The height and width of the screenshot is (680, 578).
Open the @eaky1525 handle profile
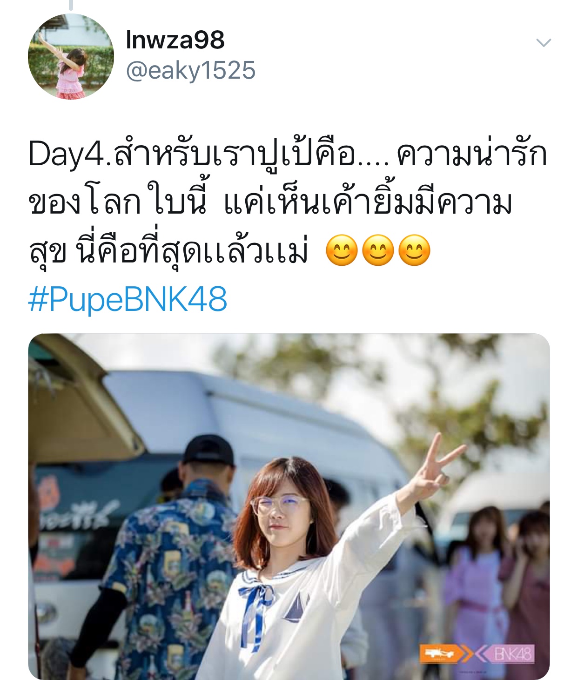(x=191, y=71)
